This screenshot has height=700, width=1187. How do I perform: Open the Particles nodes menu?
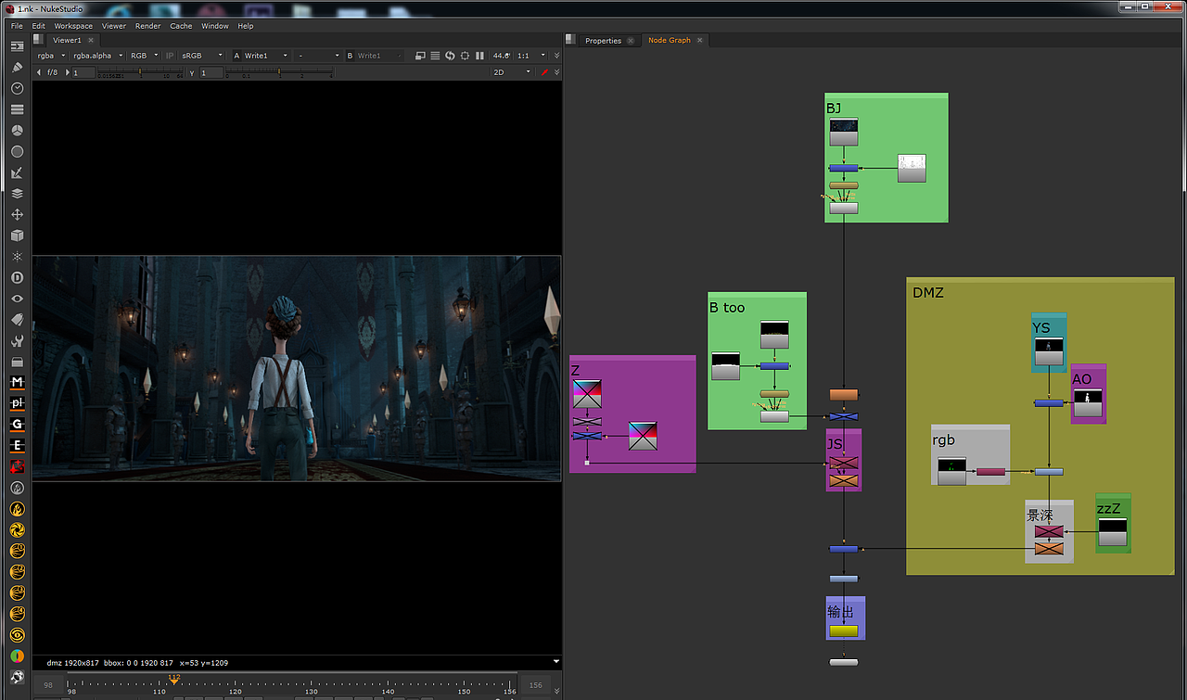17,256
